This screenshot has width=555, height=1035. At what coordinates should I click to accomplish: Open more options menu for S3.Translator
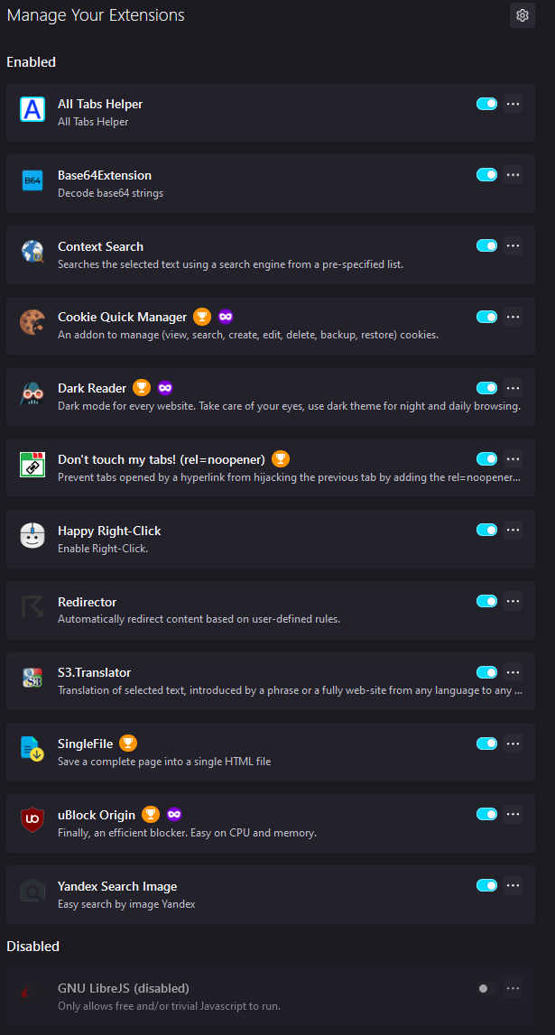[x=513, y=672]
